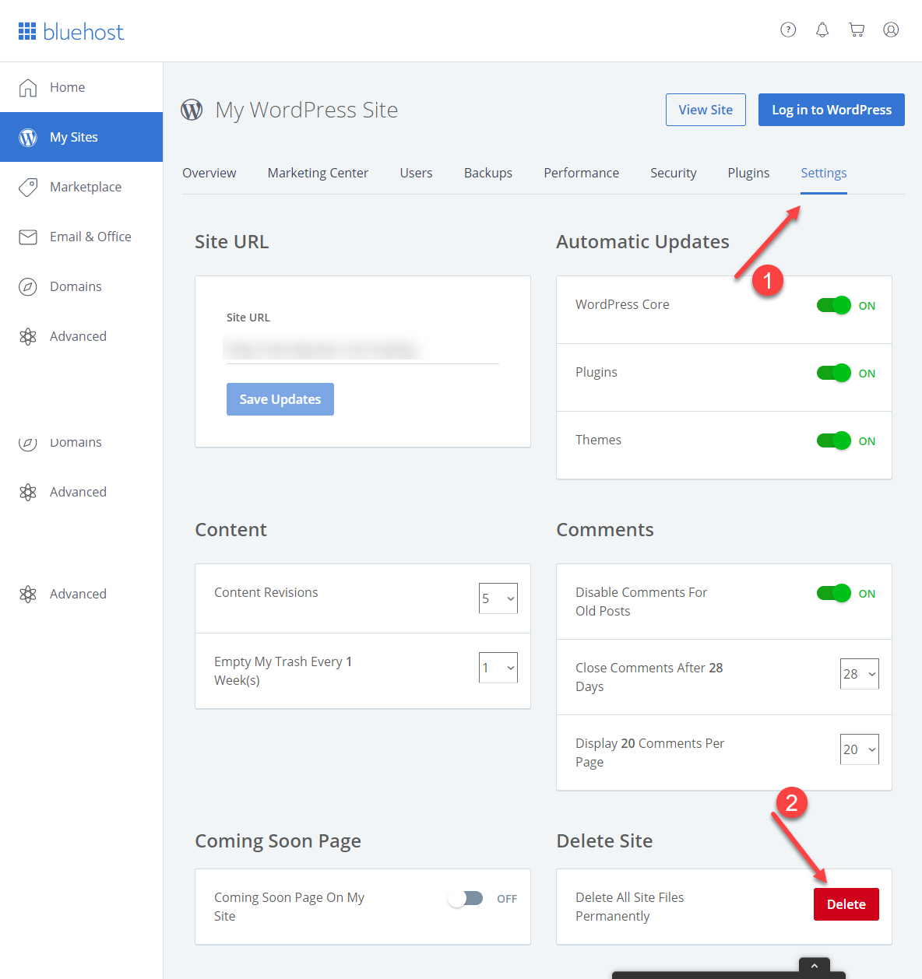Open the Performance tab
Viewport: 922px width, 979px height.
(582, 173)
